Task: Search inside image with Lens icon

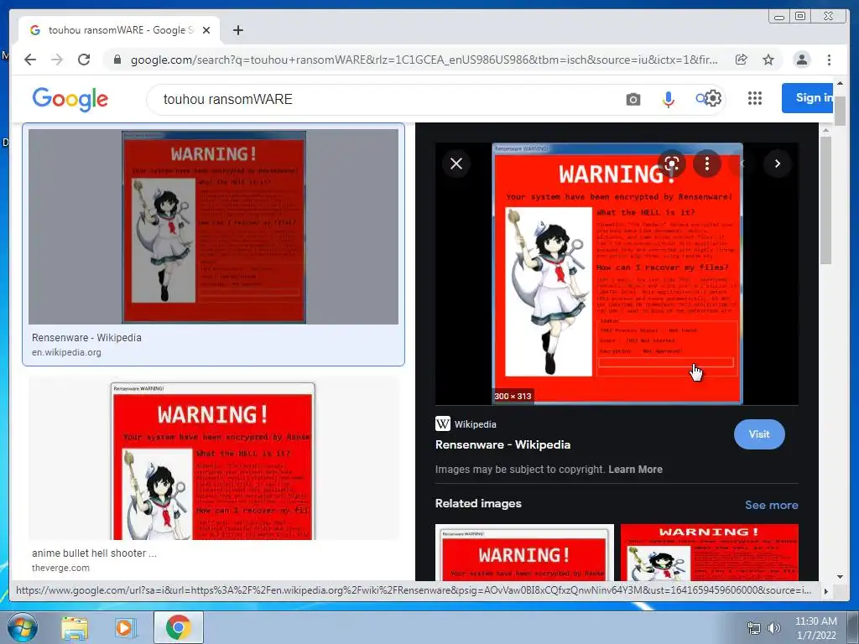Action: [x=672, y=164]
